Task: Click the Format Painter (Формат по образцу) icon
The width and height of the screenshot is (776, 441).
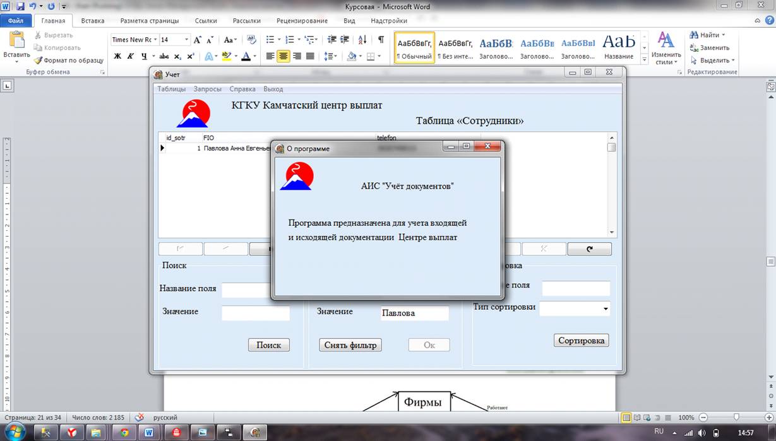Action: pyautogui.click(x=39, y=61)
